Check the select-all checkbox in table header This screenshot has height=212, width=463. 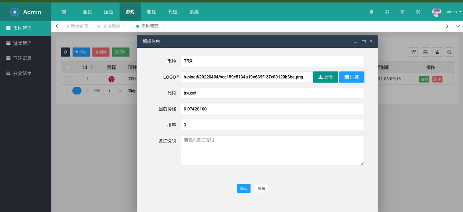pyautogui.click(x=68, y=67)
